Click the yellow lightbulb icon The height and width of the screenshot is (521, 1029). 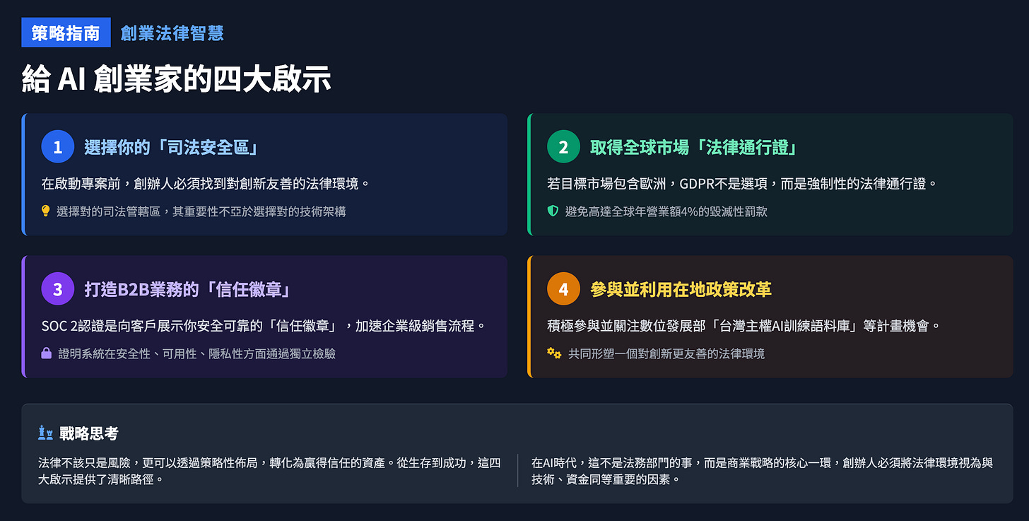click(46, 211)
